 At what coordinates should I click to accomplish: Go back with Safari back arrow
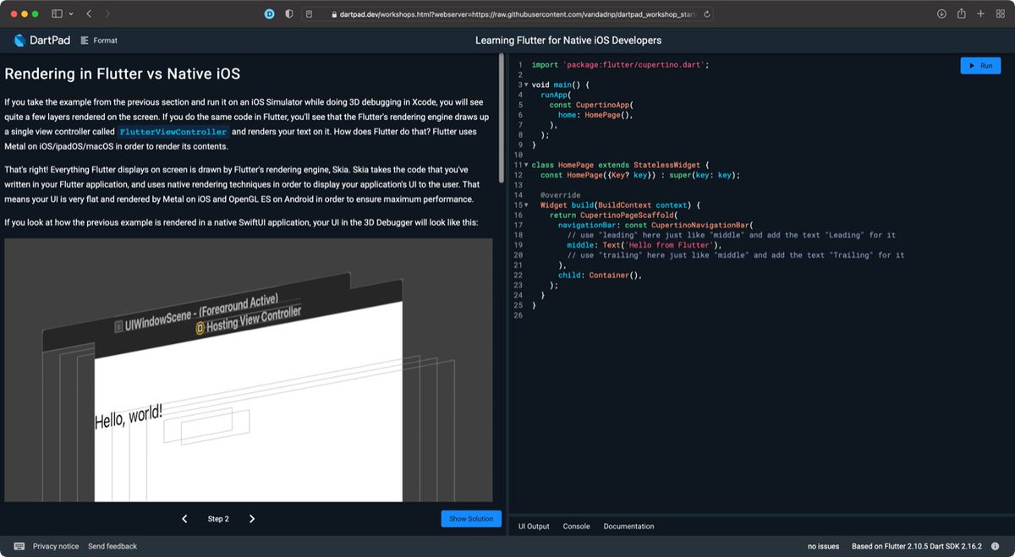(90, 14)
